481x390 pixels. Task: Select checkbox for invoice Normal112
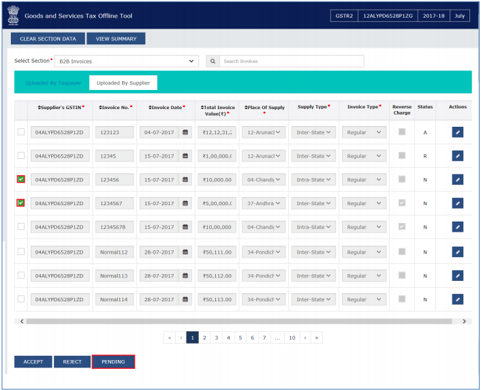(21, 252)
